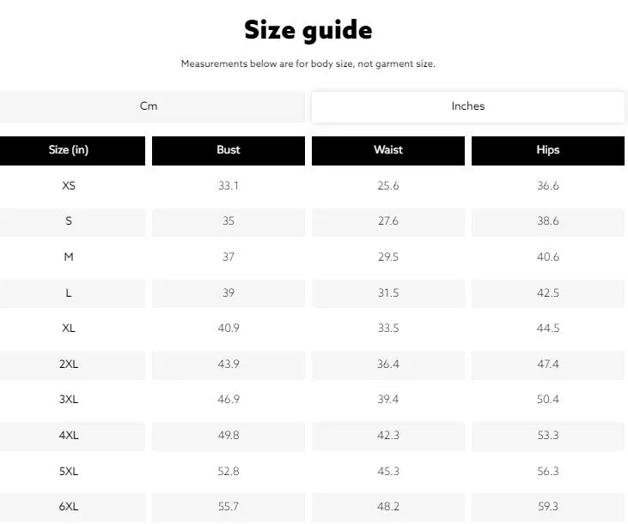
Task: Select the 4XL size row label
Action: pos(69,435)
